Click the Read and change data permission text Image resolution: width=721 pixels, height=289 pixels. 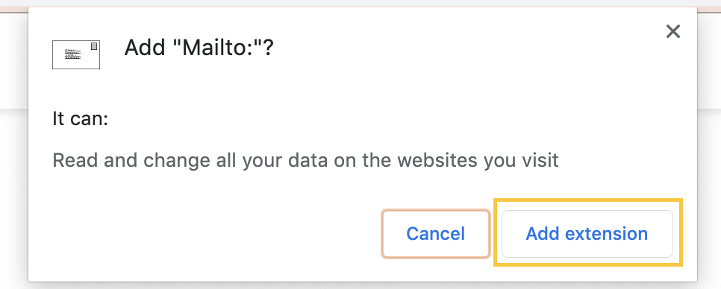point(305,160)
